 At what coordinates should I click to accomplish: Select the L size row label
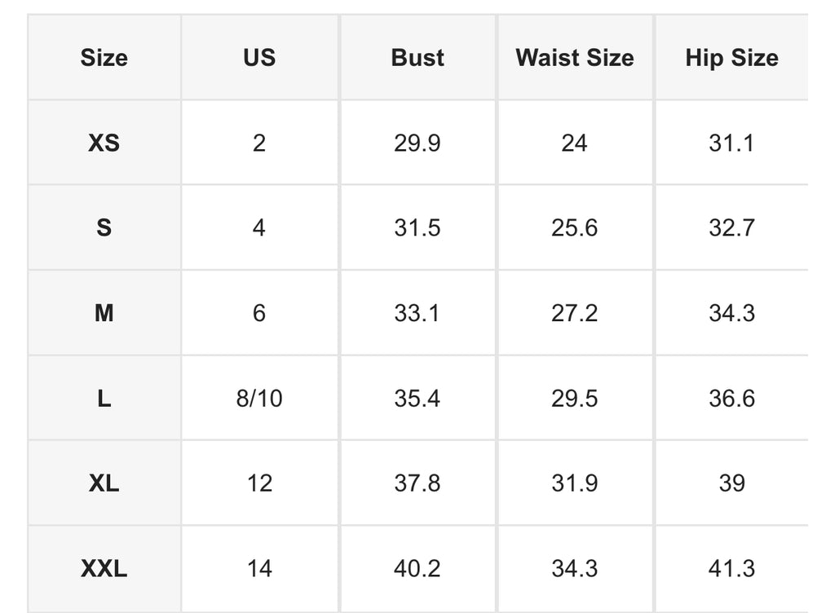104,398
